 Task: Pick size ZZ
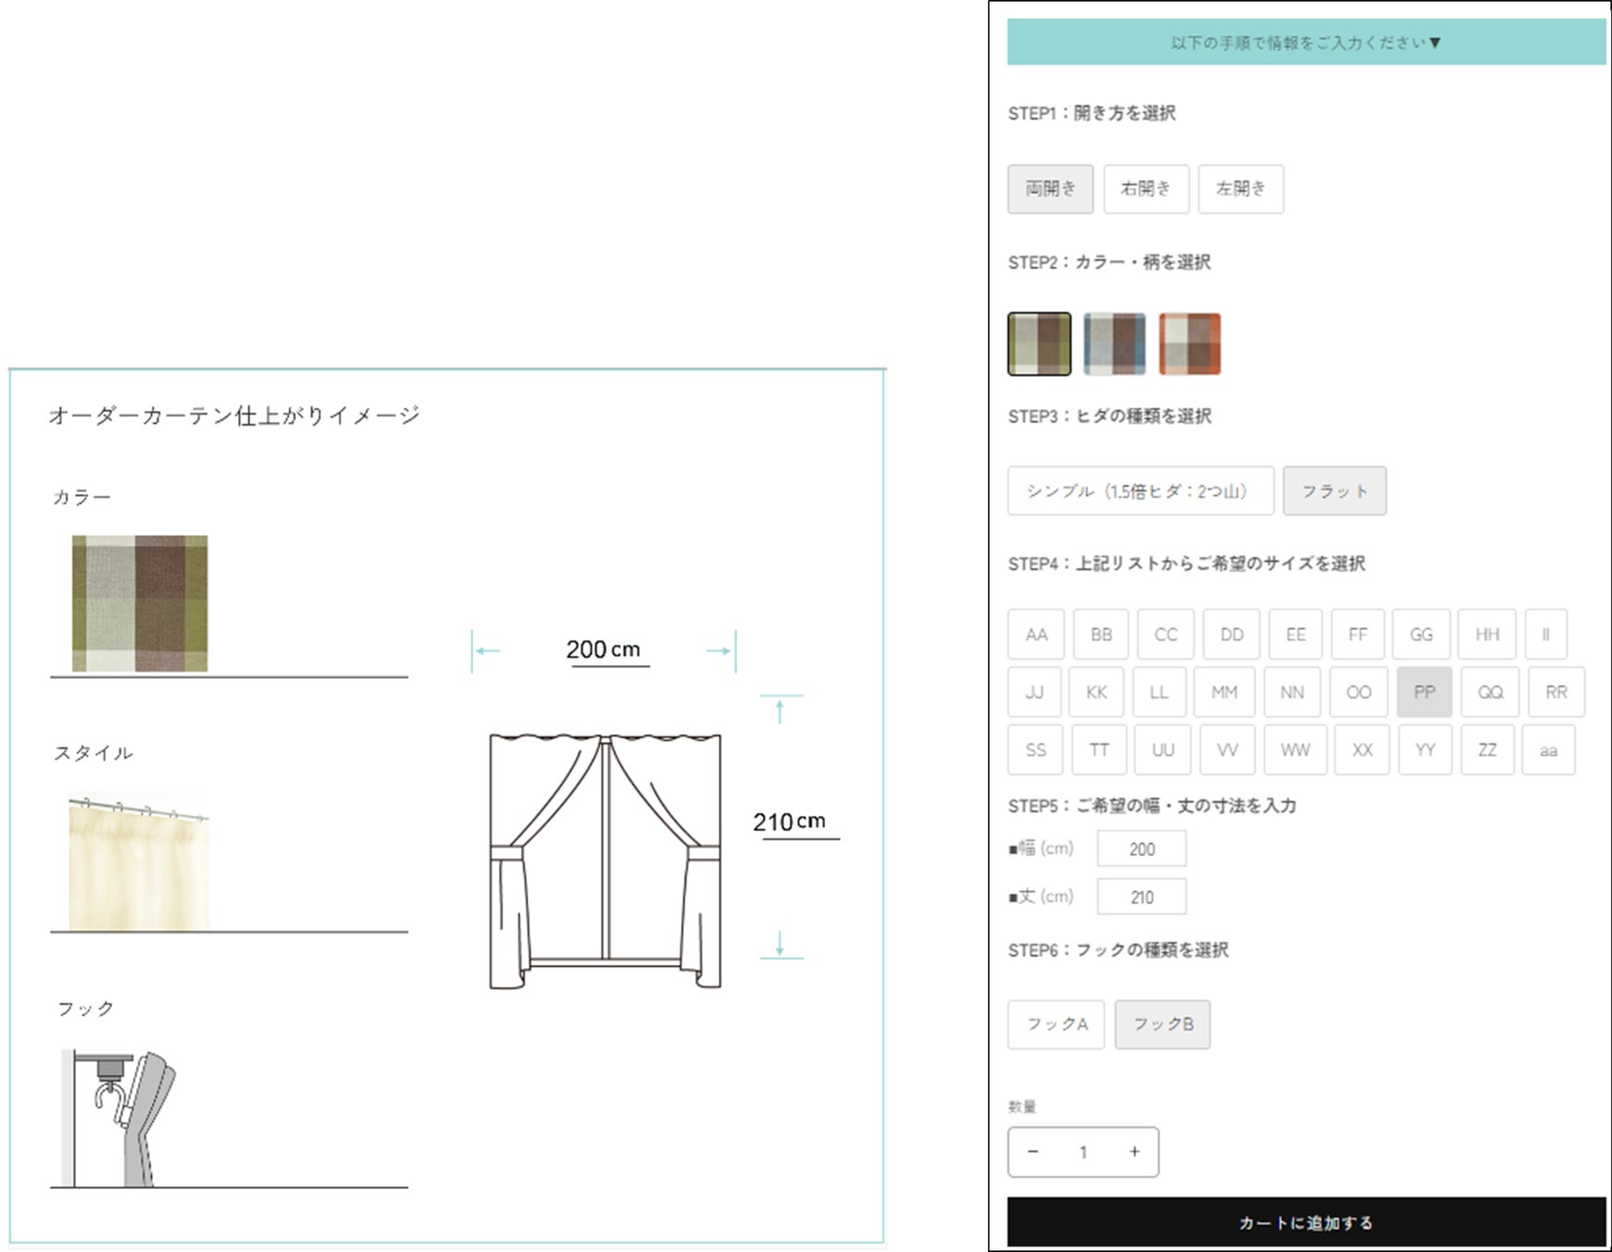1487,749
